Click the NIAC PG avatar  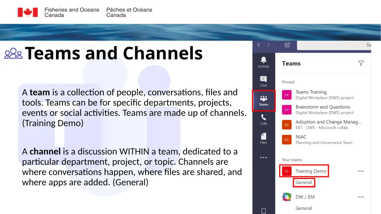click(x=286, y=140)
